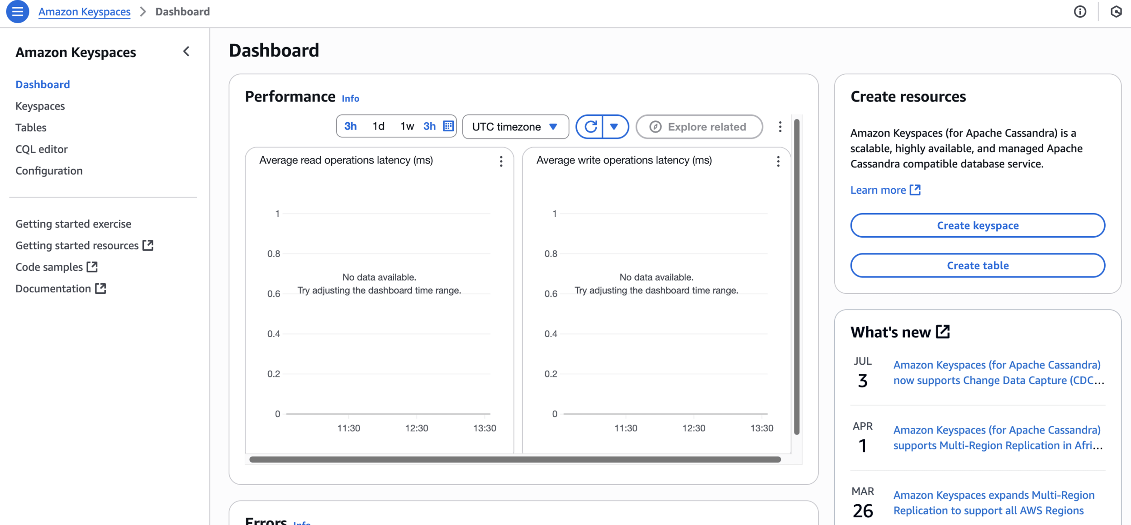Click the horizontal scrollbar under performance charts
This screenshot has width=1131, height=525.
pos(515,459)
